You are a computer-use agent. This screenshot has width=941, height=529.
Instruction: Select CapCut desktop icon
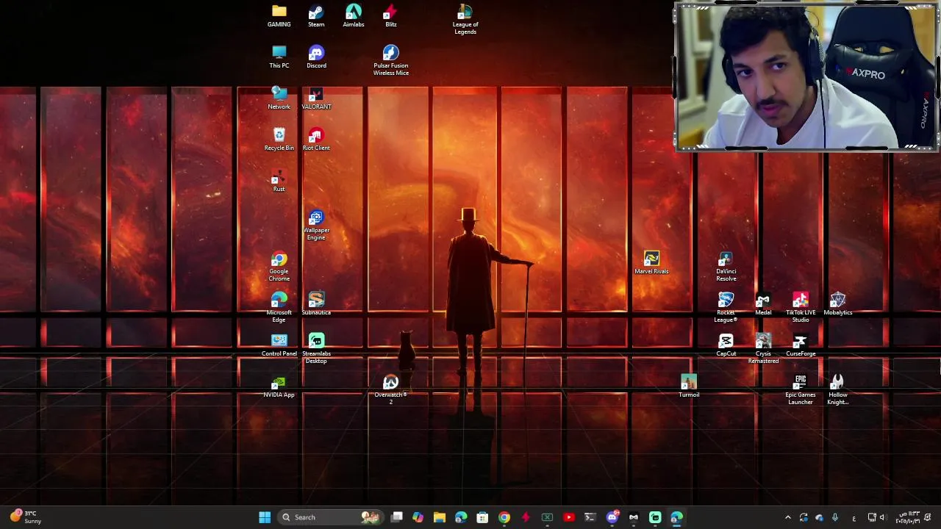pyautogui.click(x=726, y=345)
